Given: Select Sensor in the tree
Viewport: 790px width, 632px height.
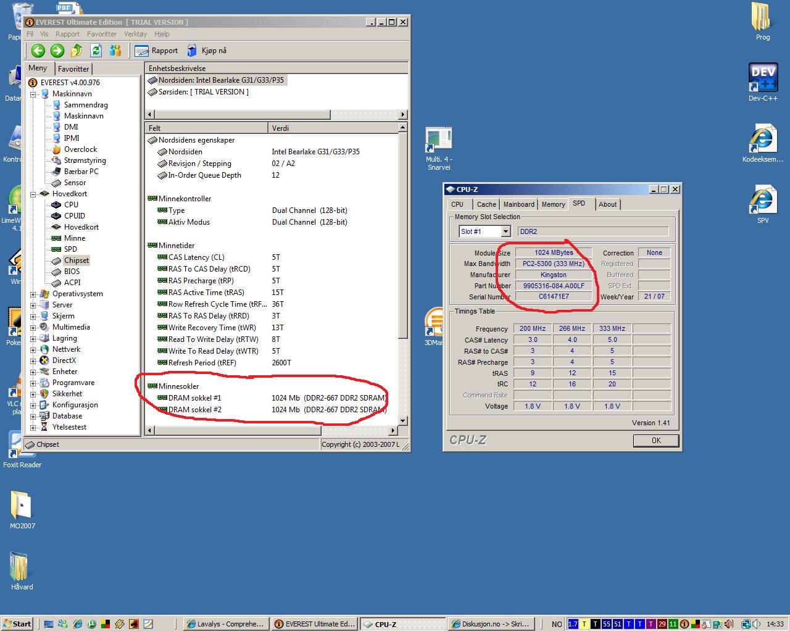Looking at the screenshot, I should (75, 183).
